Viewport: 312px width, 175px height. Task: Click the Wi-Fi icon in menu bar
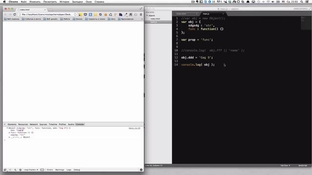coord(268,1)
